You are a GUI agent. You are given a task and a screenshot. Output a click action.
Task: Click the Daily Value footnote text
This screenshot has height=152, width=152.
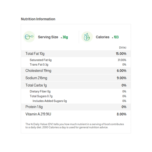[x=75, y=126]
